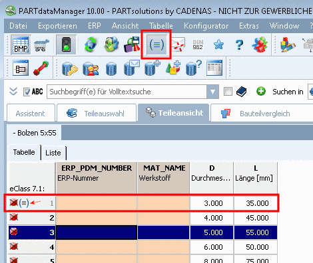The height and width of the screenshot is (263, 313).
Task: Click the red and blue users icon
Action: (260, 44)
